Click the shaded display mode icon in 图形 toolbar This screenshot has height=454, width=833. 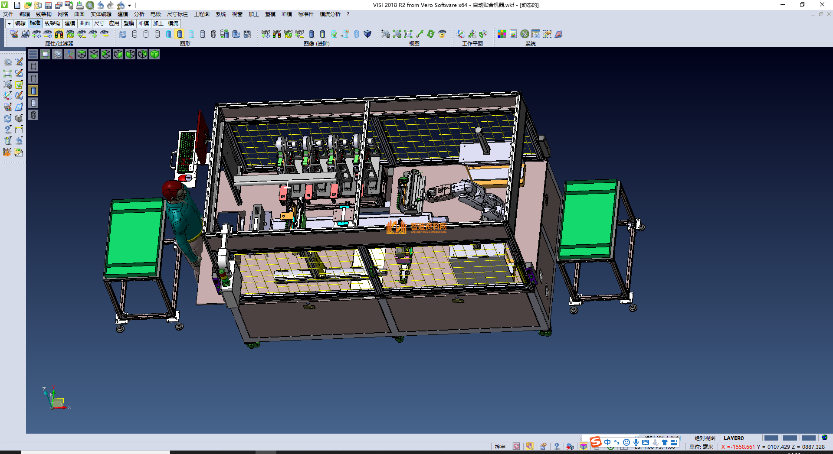[180, 34]
